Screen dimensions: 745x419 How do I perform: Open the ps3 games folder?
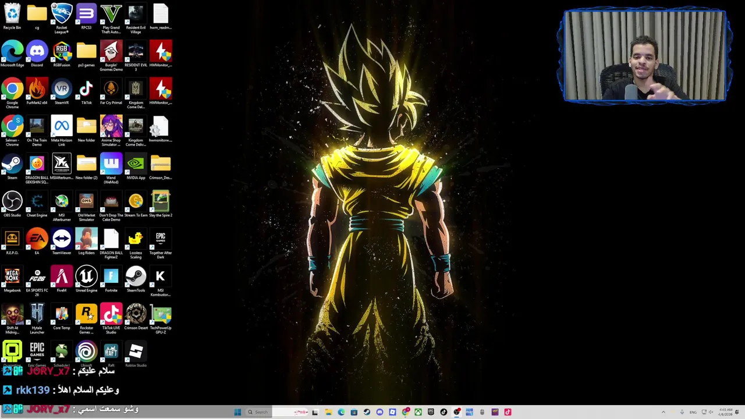tap(86, 54)
